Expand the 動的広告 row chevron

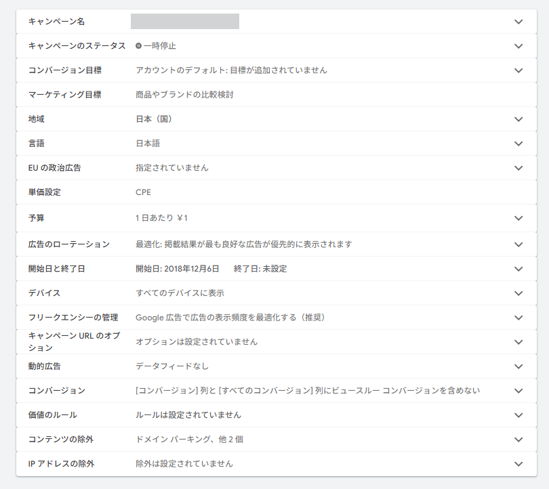(518, 366)
